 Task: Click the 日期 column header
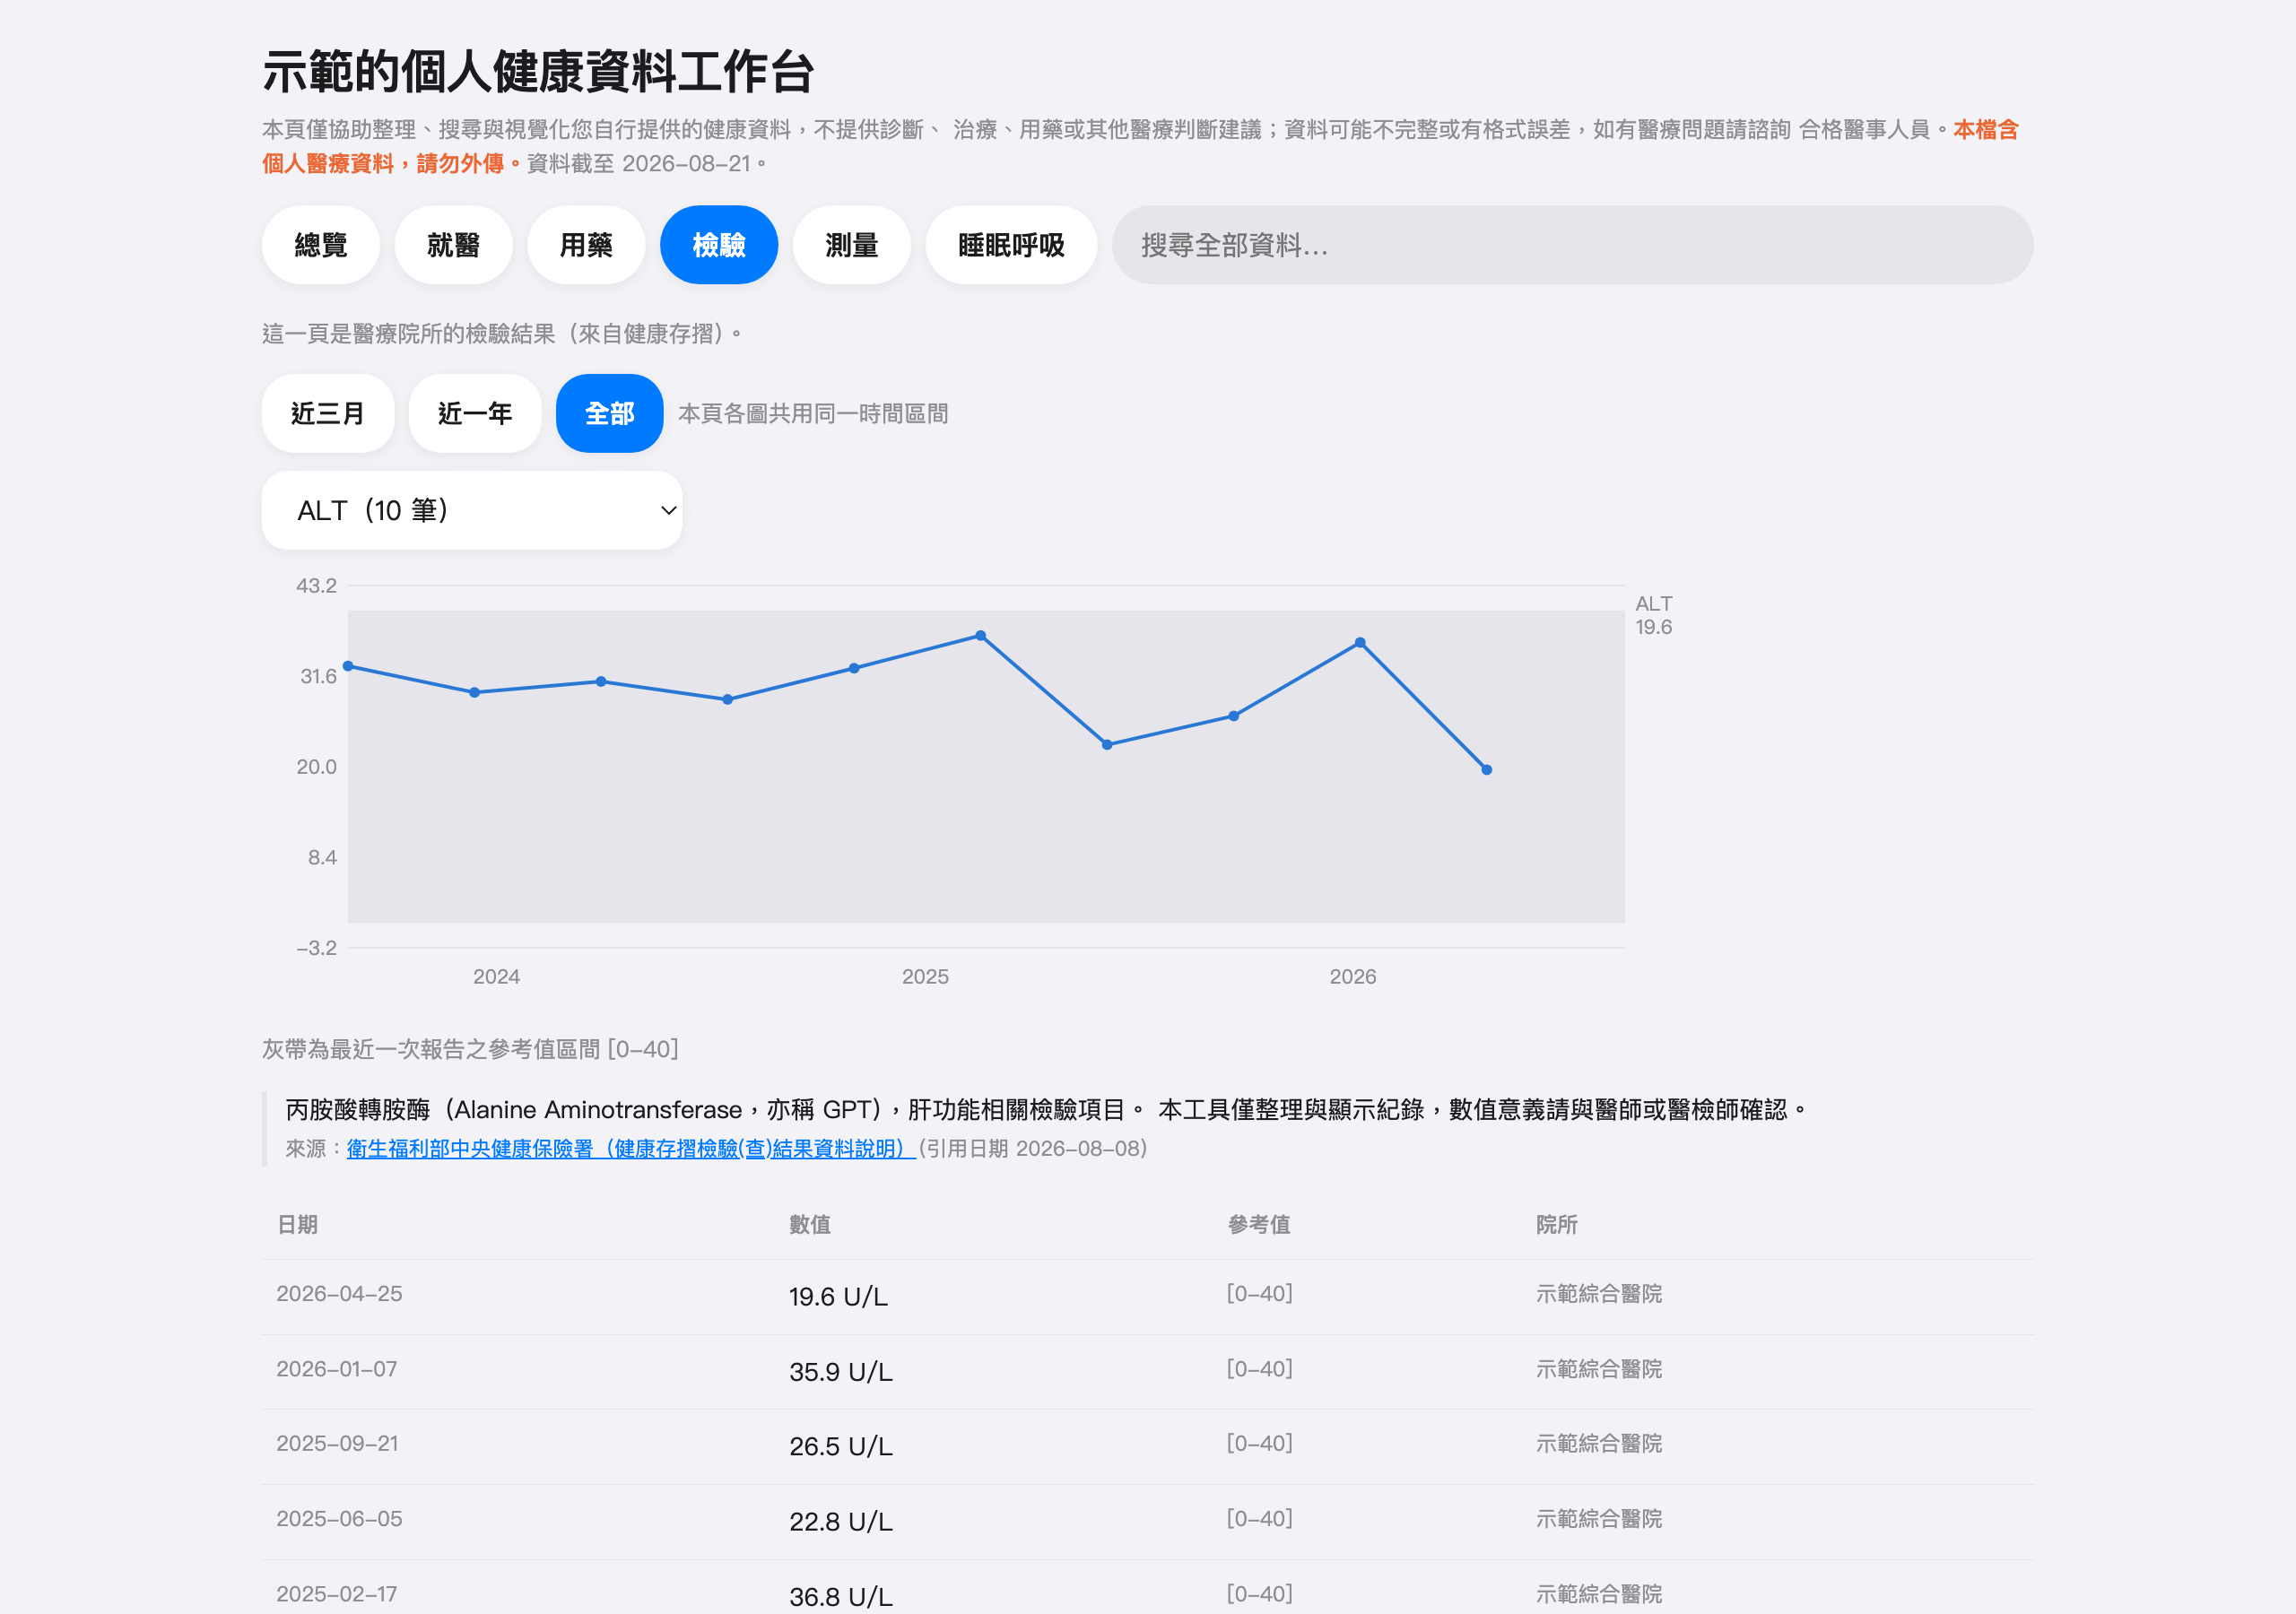[297, 1224]
